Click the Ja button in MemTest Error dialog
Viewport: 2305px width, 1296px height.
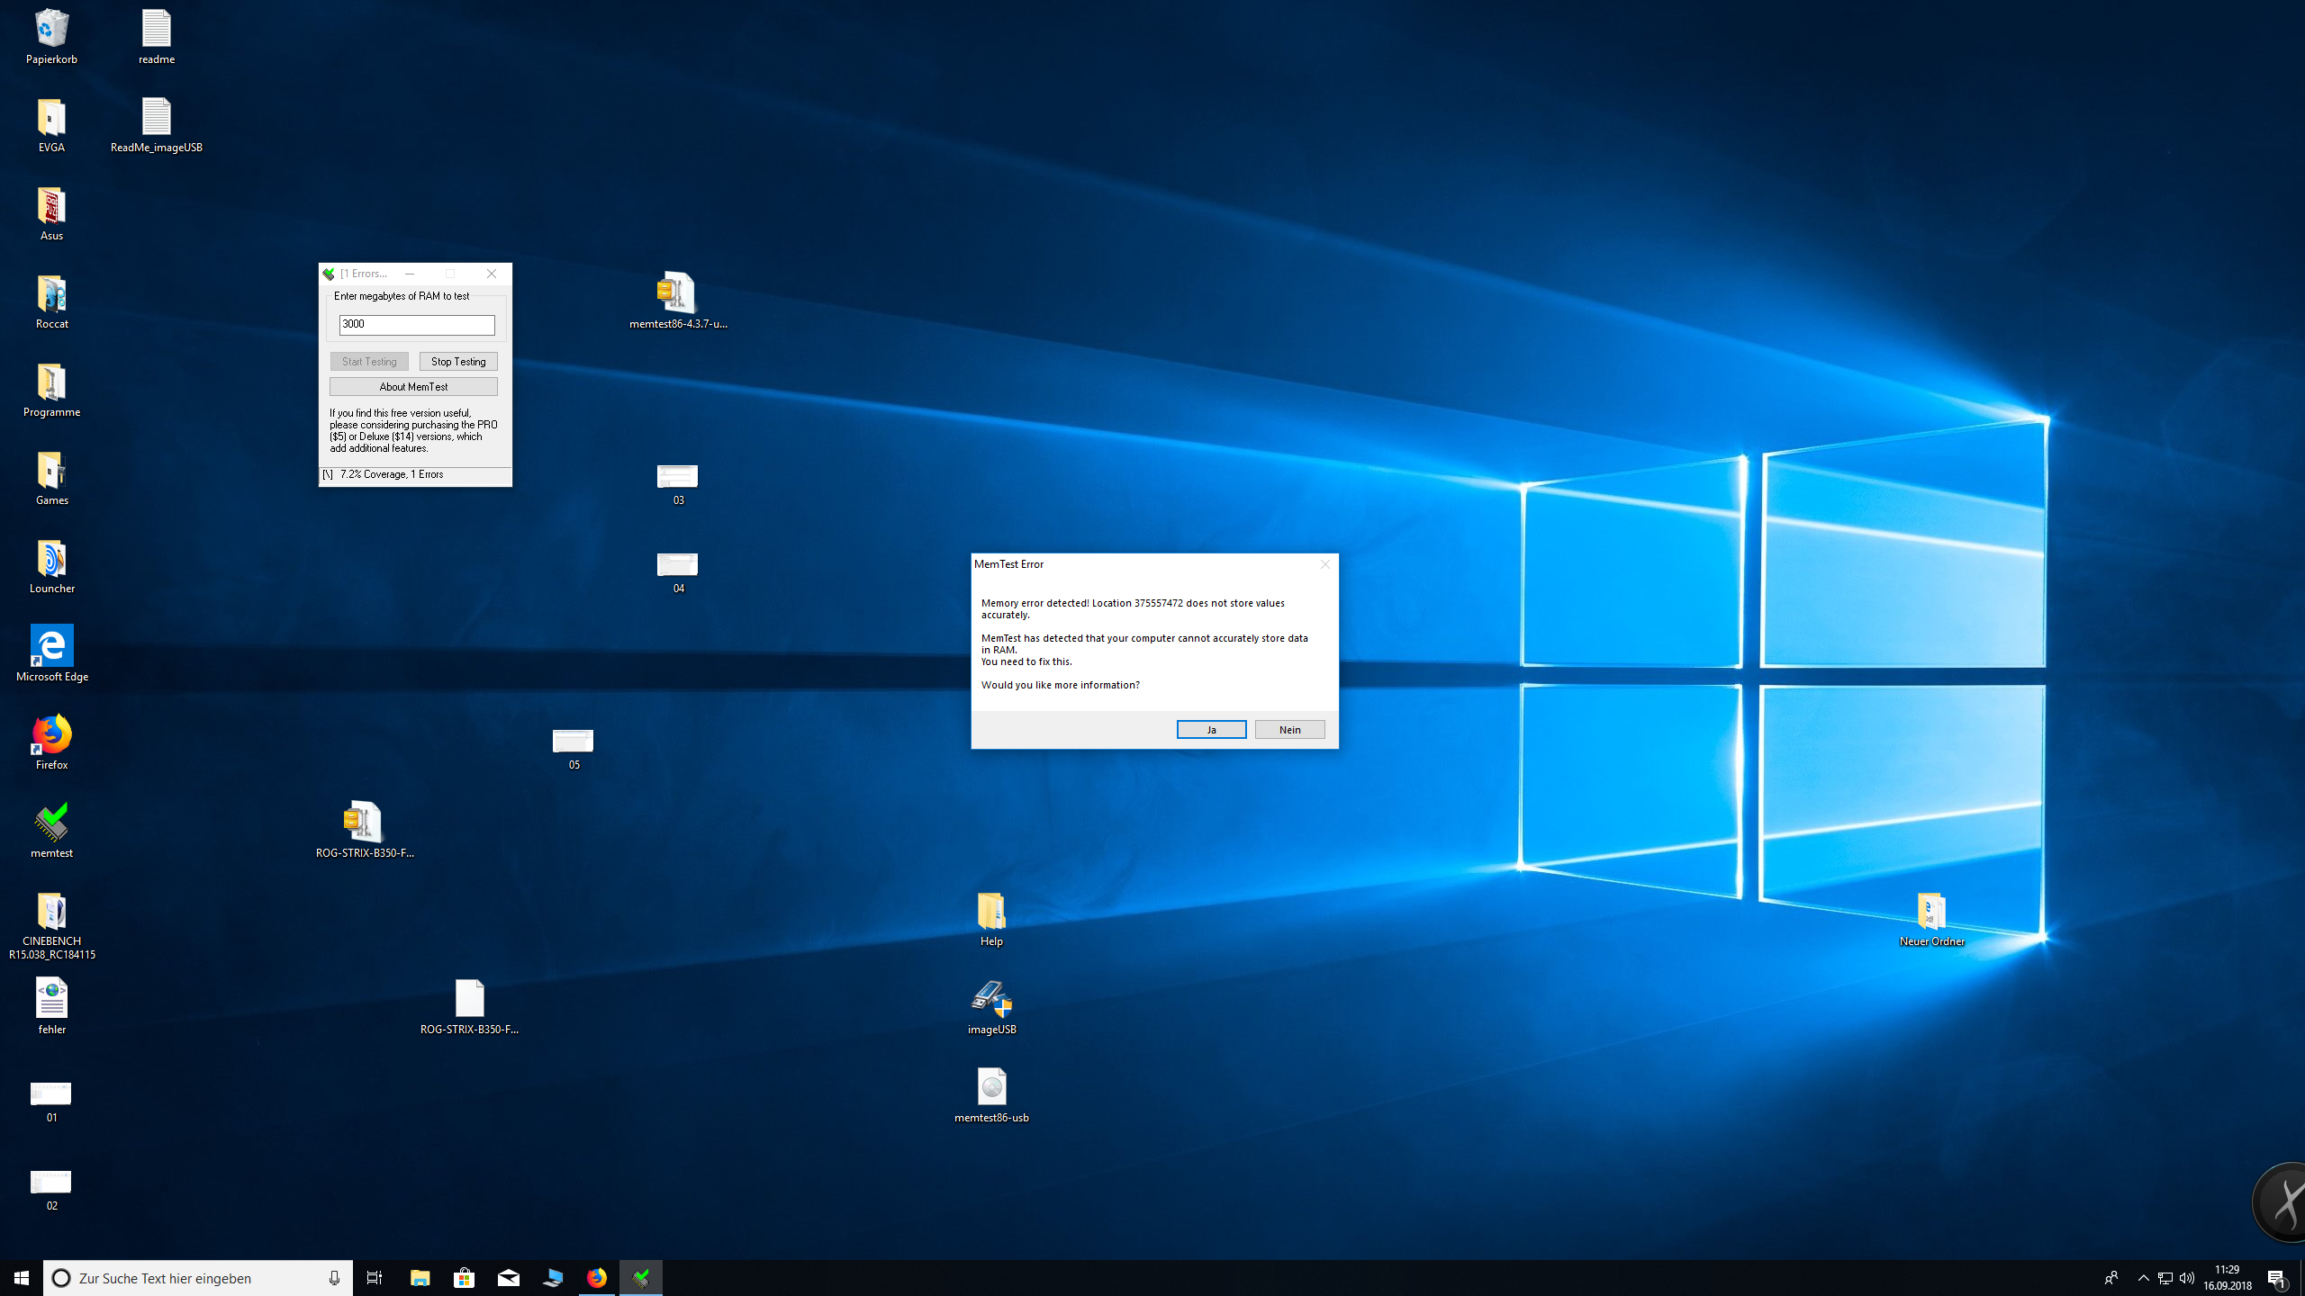pyautogui.click(x=1211, y=729)
